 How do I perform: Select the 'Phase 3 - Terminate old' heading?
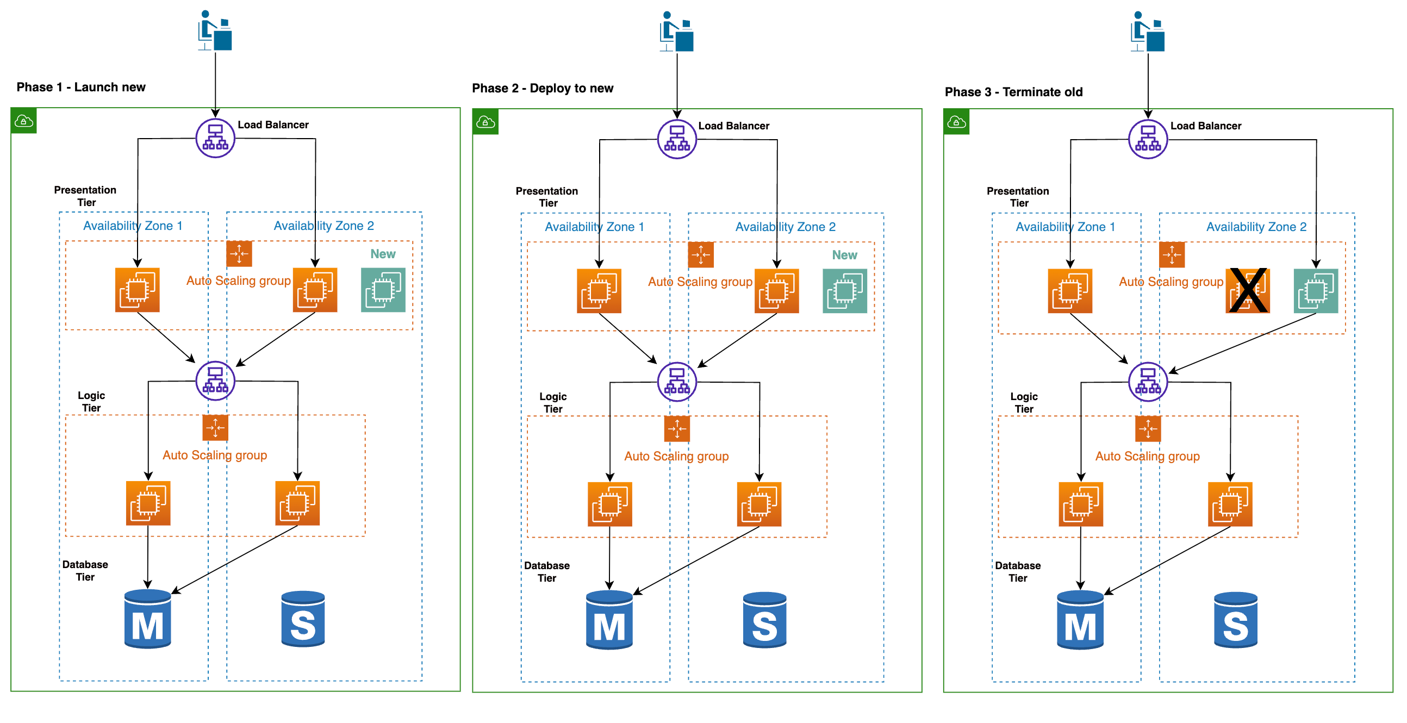point(1013,92)
